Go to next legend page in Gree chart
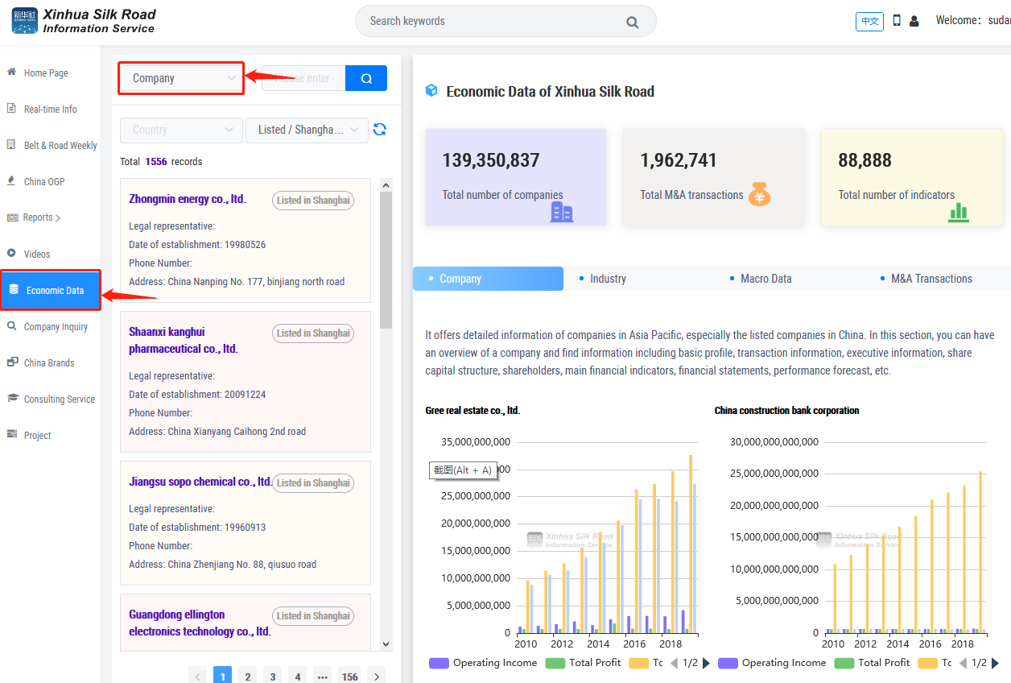 707,663
